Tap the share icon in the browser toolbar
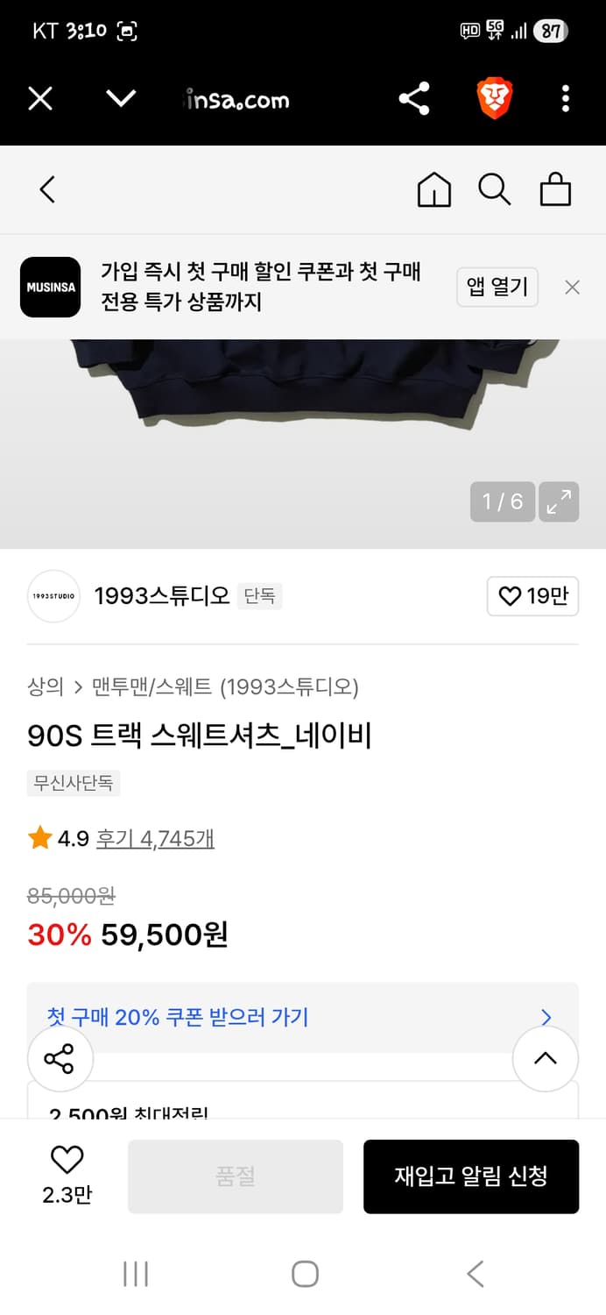This screenshot has width=606, height=1315. pyautogui.click(x=413, y=99)
